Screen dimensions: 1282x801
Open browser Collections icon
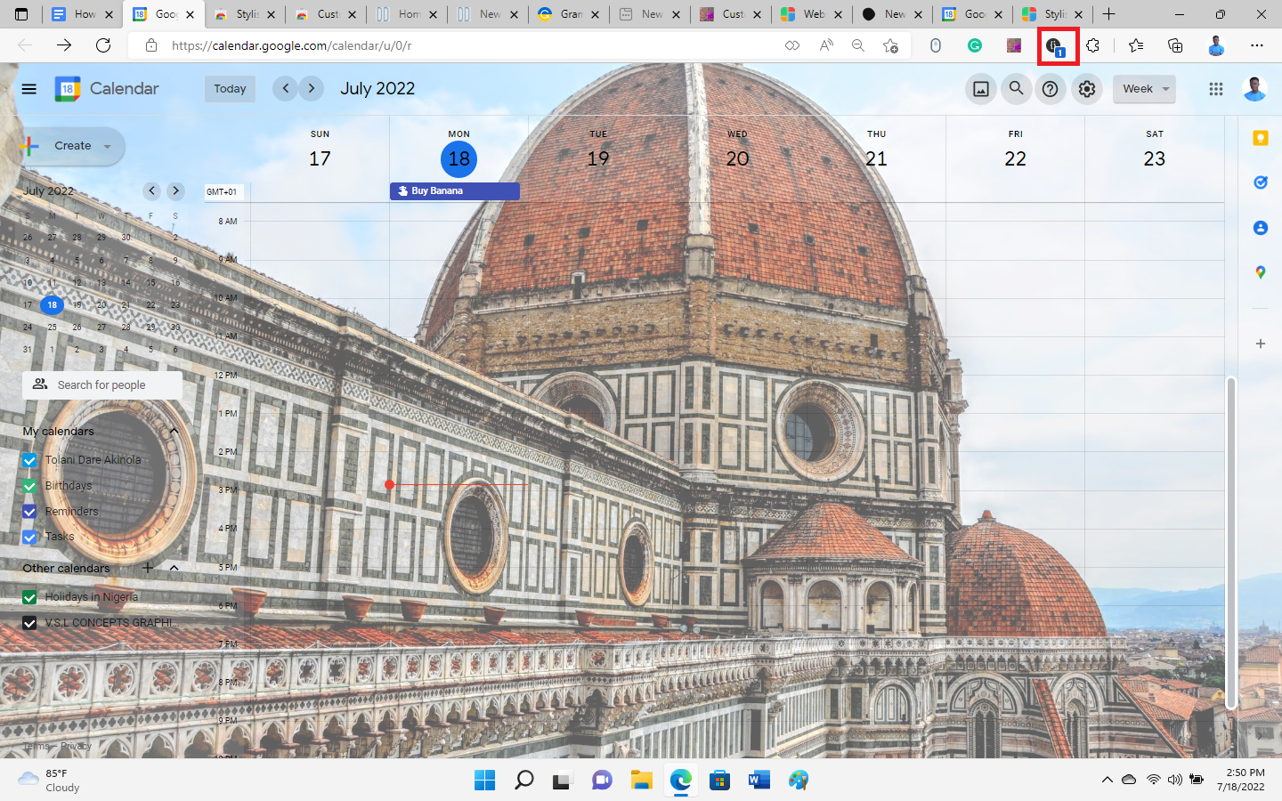pyautogui.click(x=1175, y=45)
